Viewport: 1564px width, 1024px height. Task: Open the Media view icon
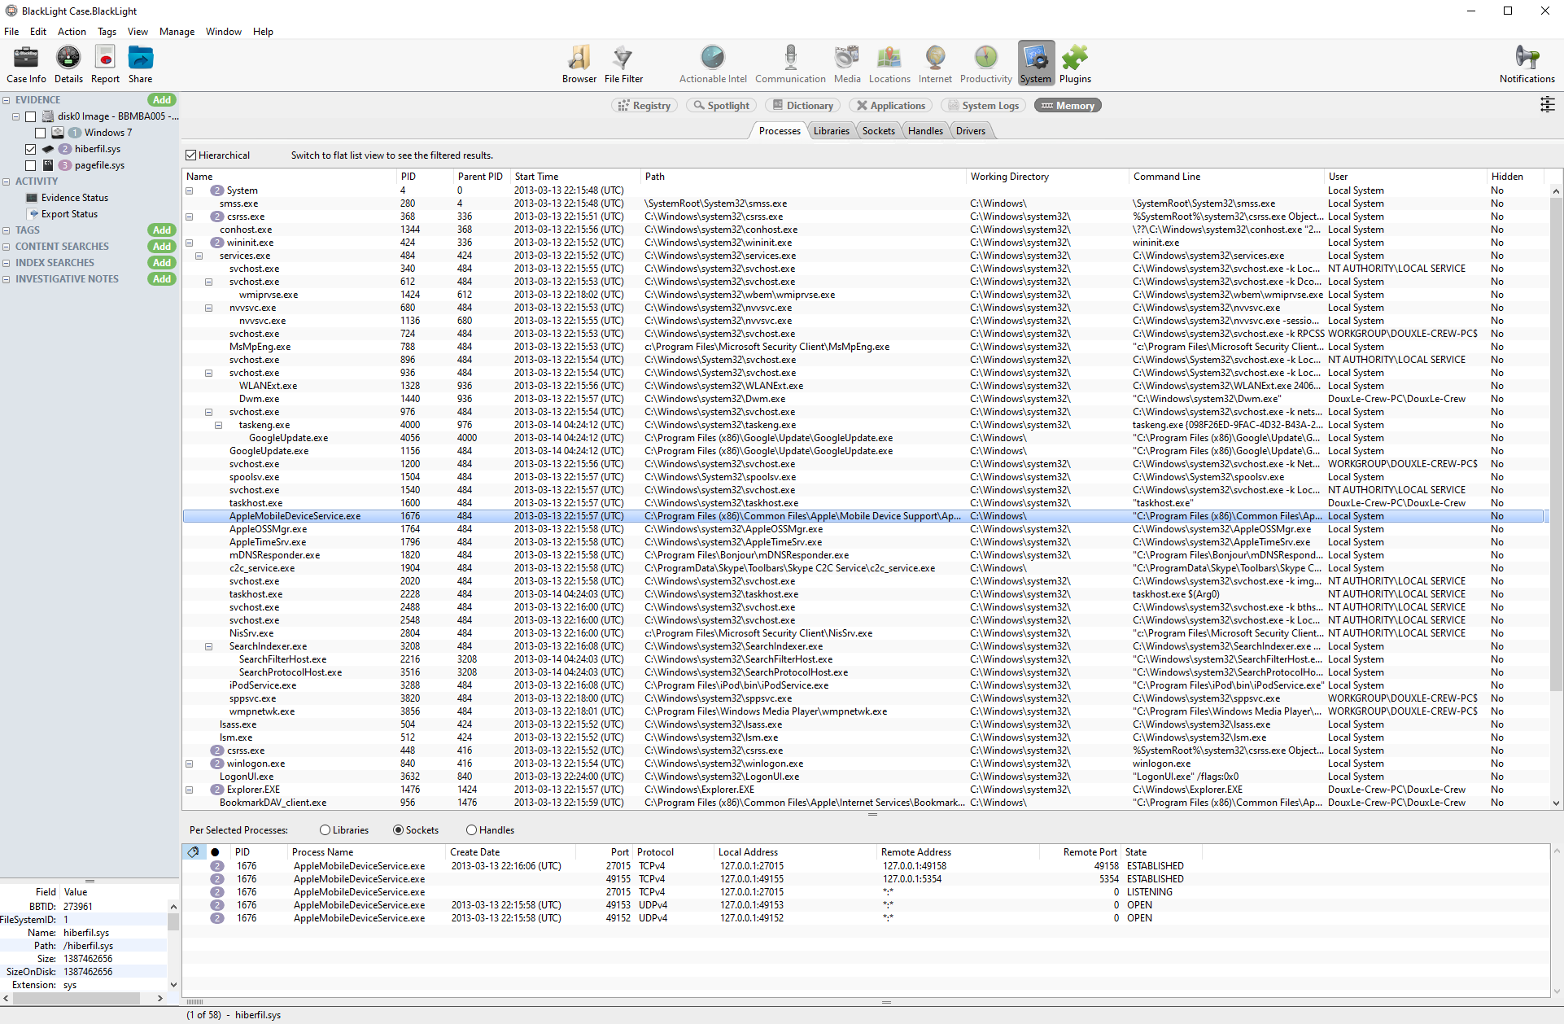847,64
